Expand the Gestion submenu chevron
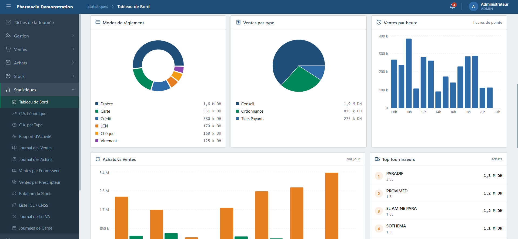Image resolution: width=518 pixels, height=239 pixels. [x=73, y=36]
